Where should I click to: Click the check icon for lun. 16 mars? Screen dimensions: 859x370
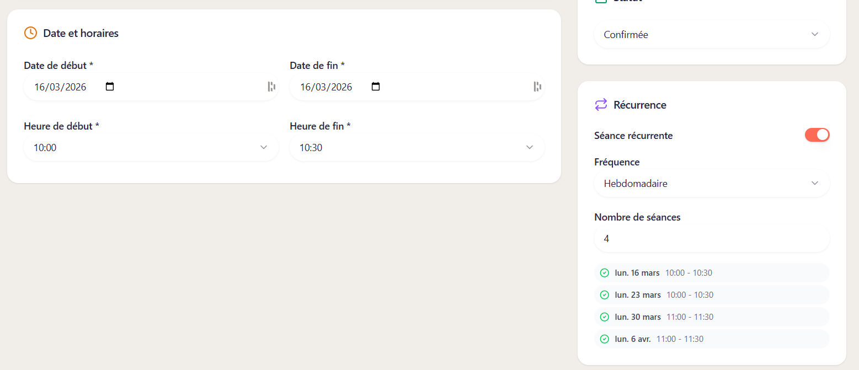(605, 272)
